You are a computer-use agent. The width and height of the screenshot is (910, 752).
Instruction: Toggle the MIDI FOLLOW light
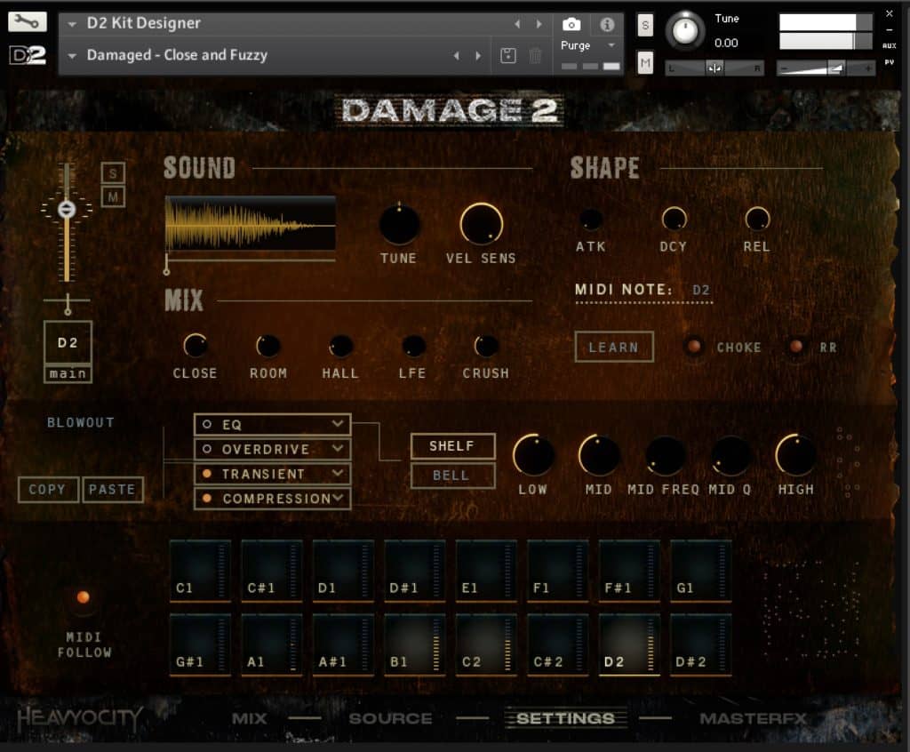[83, 597]
